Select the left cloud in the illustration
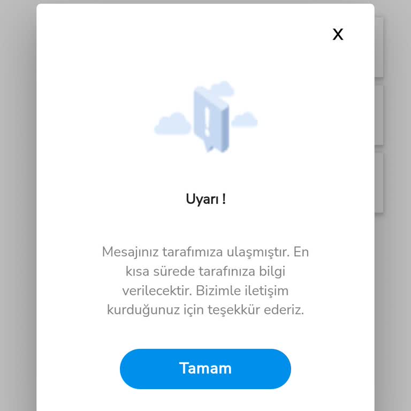 pos(172,124)
